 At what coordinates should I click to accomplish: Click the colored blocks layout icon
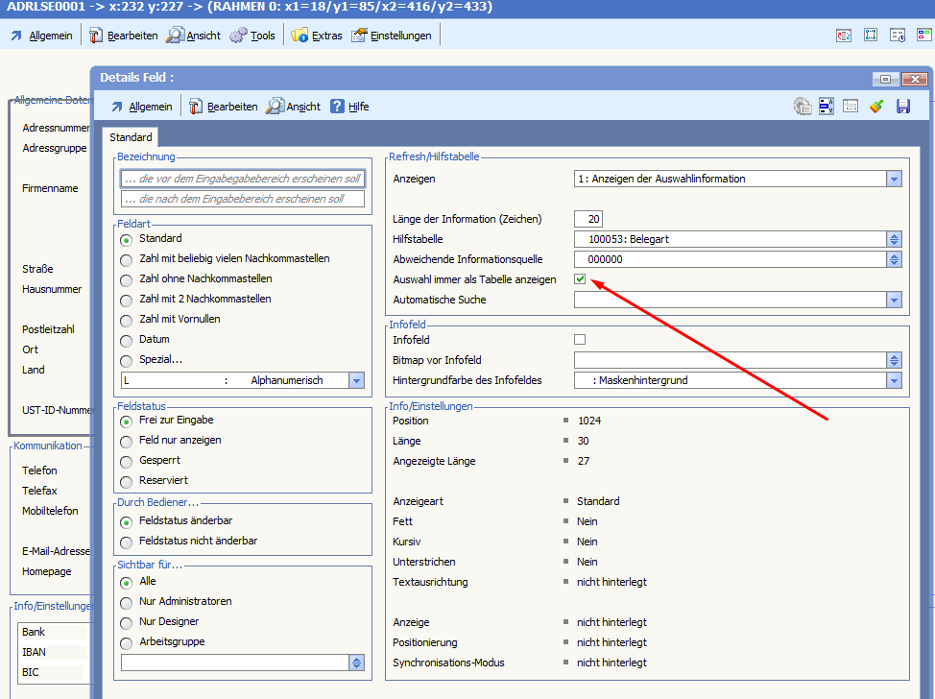click(923, 36)
